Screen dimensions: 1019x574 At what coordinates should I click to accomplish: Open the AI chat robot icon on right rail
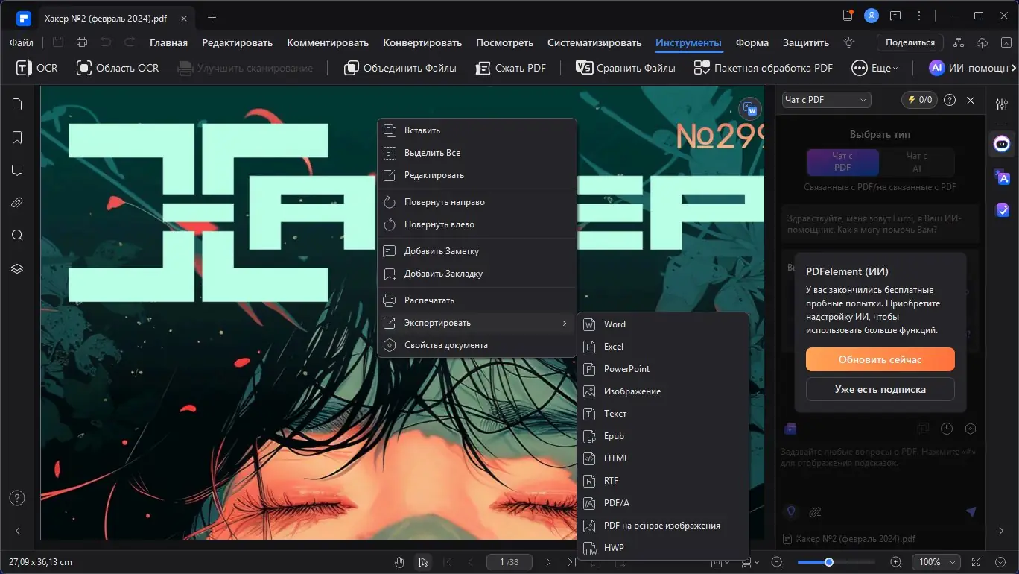pyautogui.click(x=1002, y=143)
